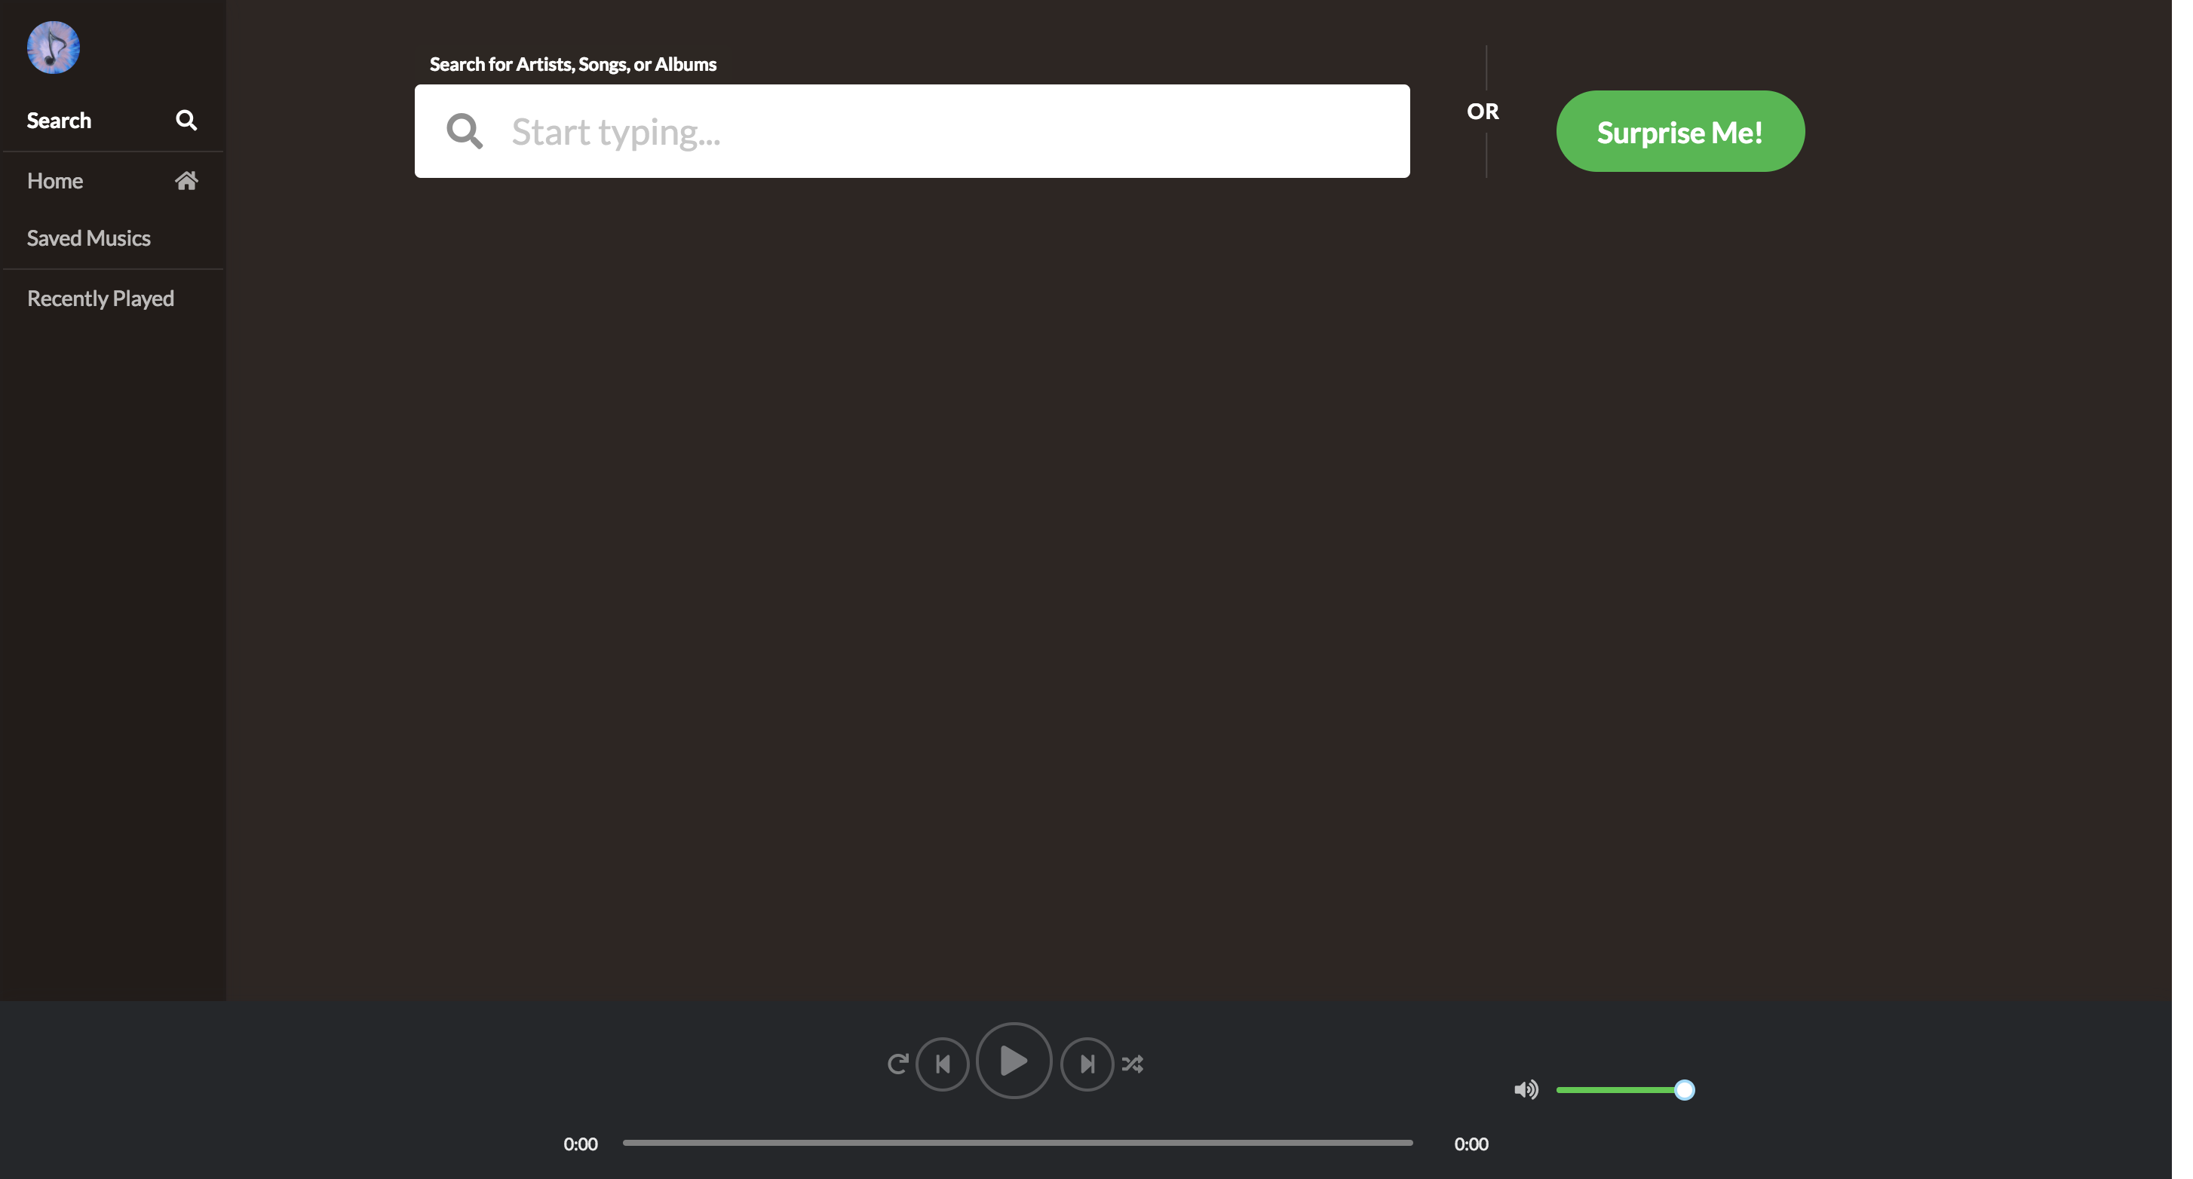Click the green volume slider

click(x=1624, y=1089)
